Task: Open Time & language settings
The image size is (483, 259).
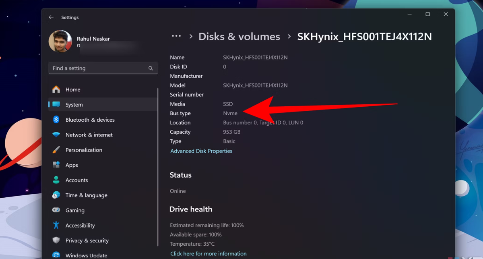Action: [x=103, y=195]
